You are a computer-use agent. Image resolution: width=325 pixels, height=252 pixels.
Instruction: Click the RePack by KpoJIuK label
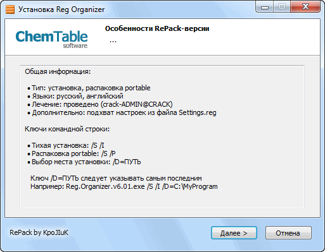39,232
